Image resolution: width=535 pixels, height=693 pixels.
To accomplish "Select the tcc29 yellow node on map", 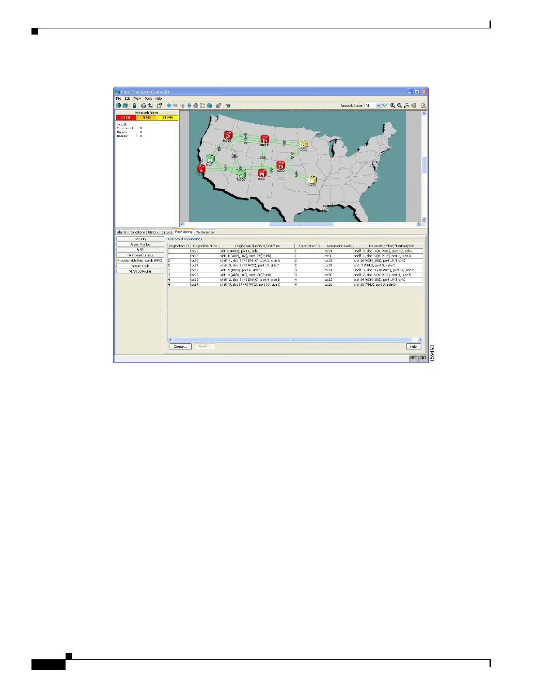I will point(312,181).
